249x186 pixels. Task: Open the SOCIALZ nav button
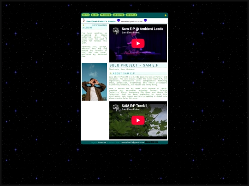point(131,15)
